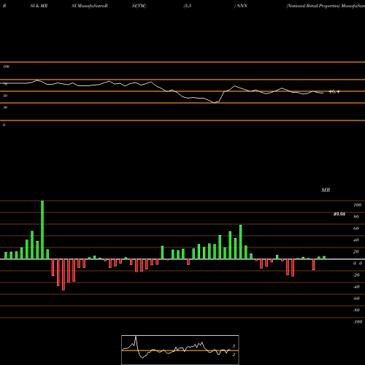Click the '50' label on RSI axis

5,96
